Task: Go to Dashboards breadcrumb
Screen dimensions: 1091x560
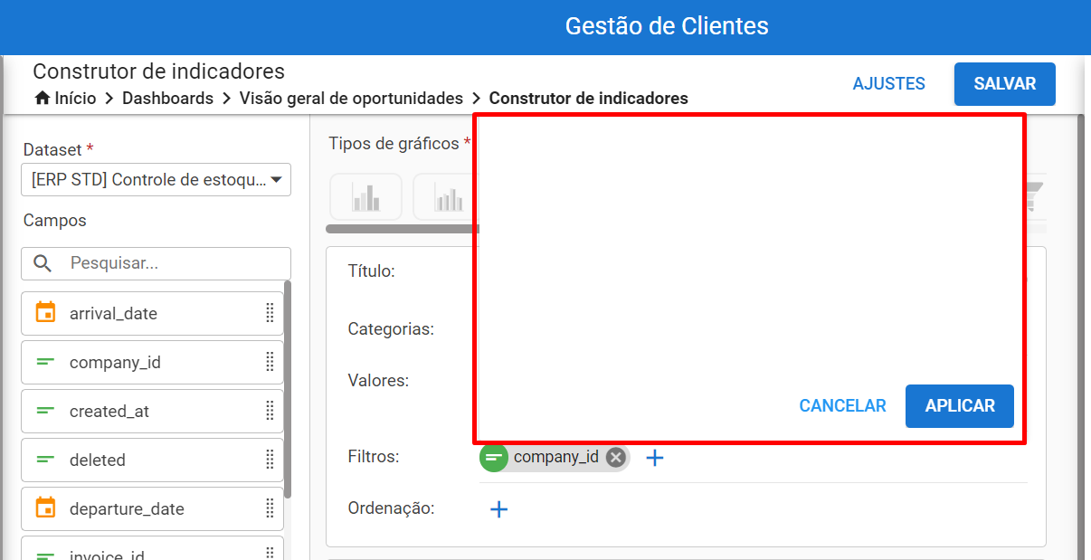Action: pyautogui.click(x=168, y=99)
